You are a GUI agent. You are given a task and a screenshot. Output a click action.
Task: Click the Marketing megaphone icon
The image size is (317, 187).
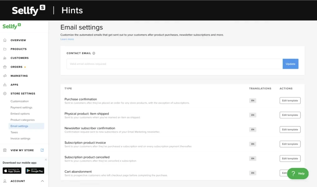[5, 76]
